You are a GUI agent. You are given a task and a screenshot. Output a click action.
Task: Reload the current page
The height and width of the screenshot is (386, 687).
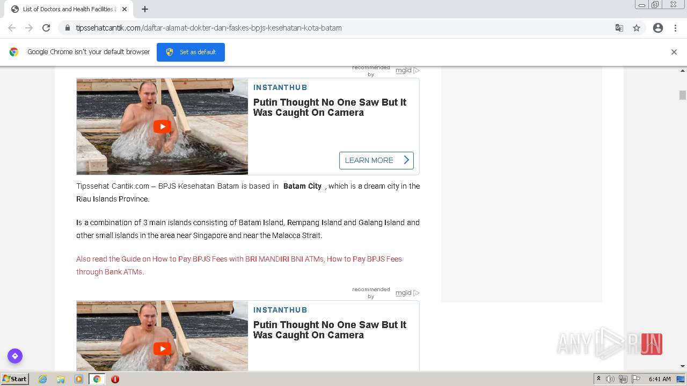pyautogui.click(x=46, y=28)
